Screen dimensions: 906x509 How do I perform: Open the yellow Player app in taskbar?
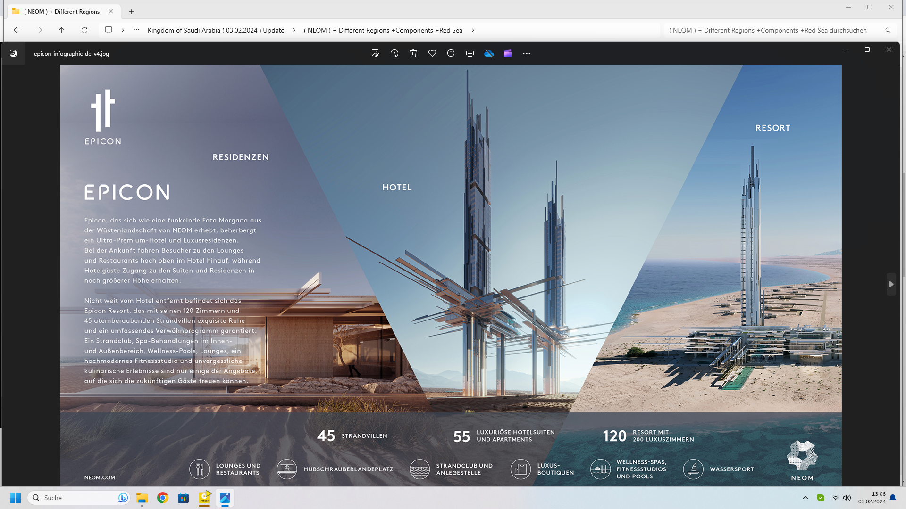pos(204,498)
